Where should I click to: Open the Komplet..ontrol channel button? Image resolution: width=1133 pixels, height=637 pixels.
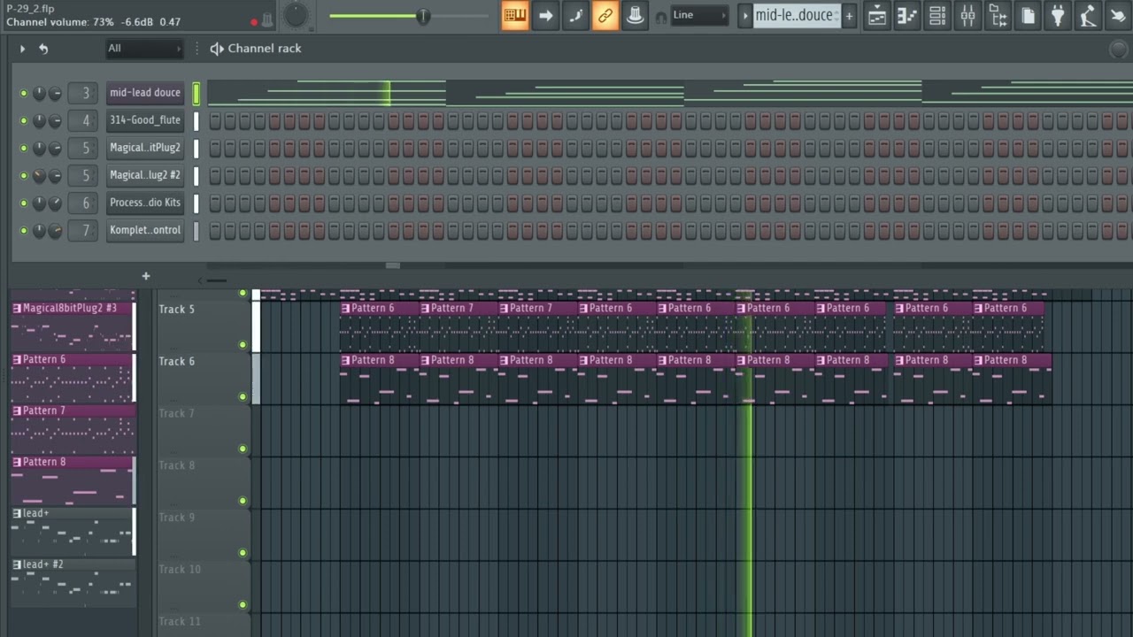pos(145,230)
